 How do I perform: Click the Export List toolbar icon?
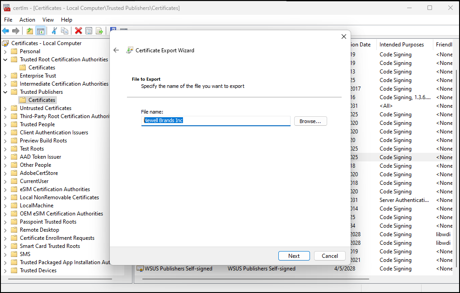pos(99,31)
